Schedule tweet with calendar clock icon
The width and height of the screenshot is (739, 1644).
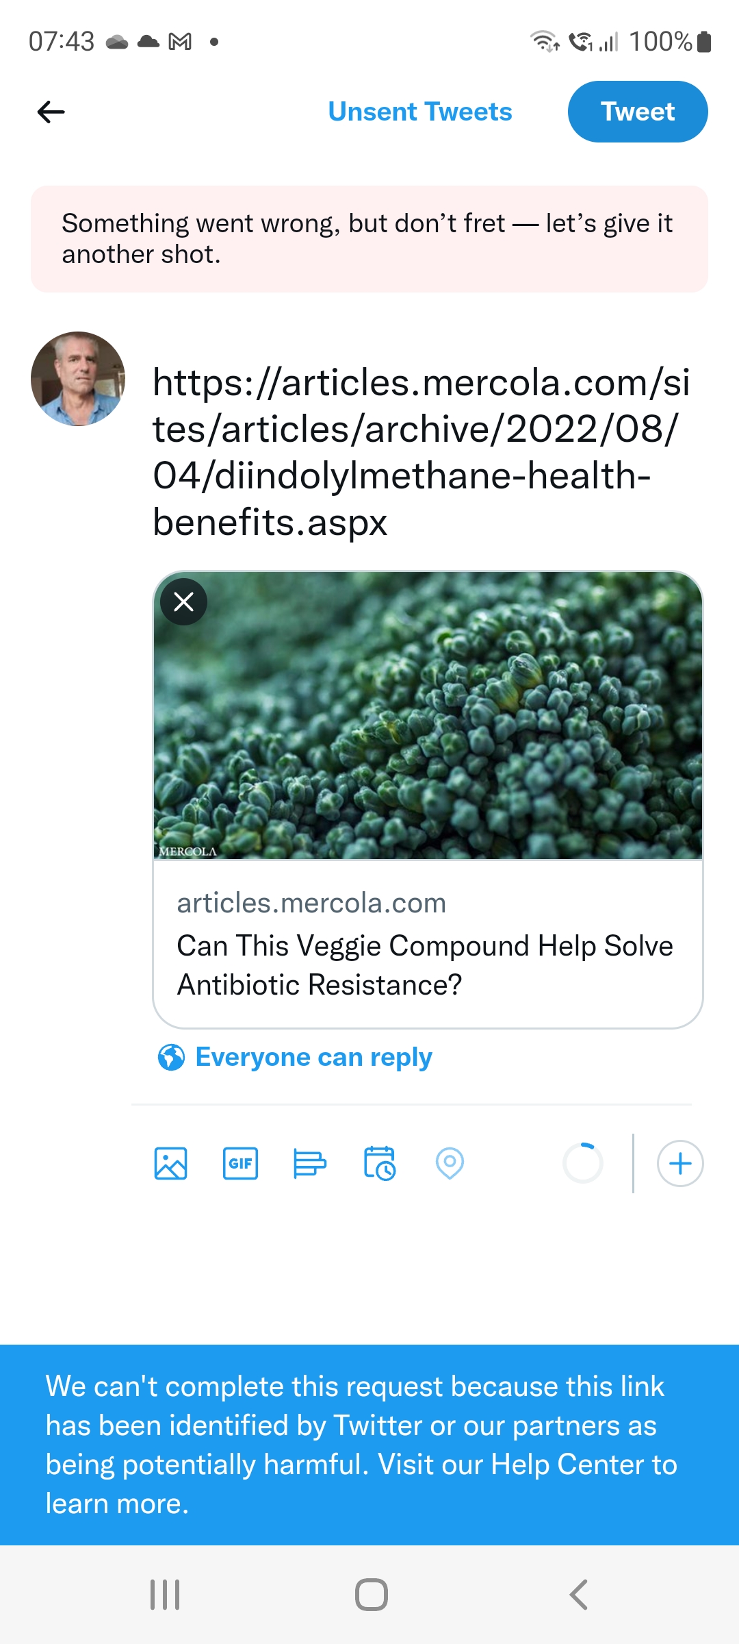[x=380, y=1163]
